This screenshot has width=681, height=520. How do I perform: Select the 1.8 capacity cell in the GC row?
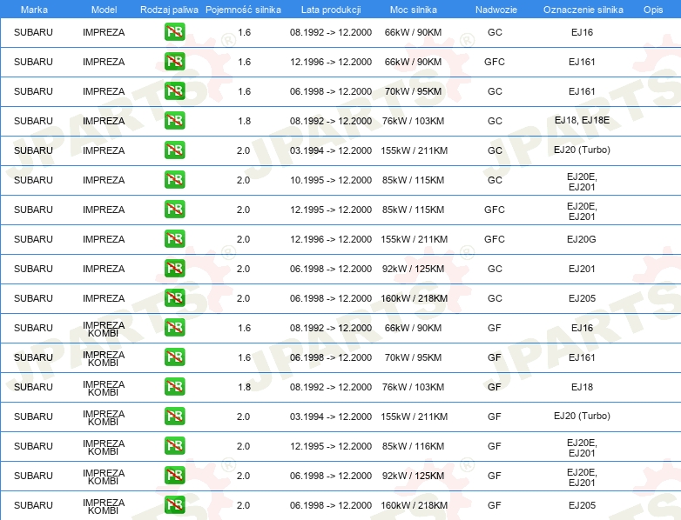click(x=244, y=121)
